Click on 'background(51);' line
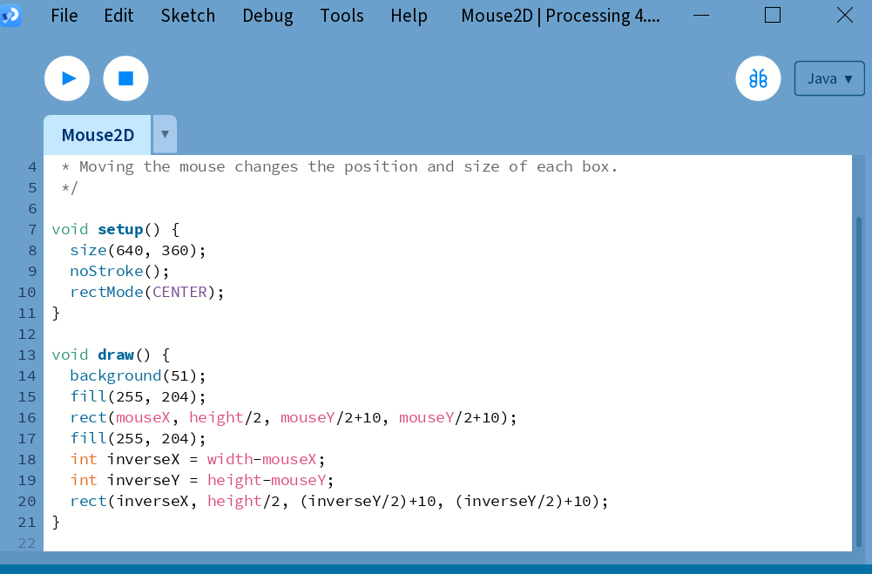This screenshot has height=574, width=872. tap(138, 375)
